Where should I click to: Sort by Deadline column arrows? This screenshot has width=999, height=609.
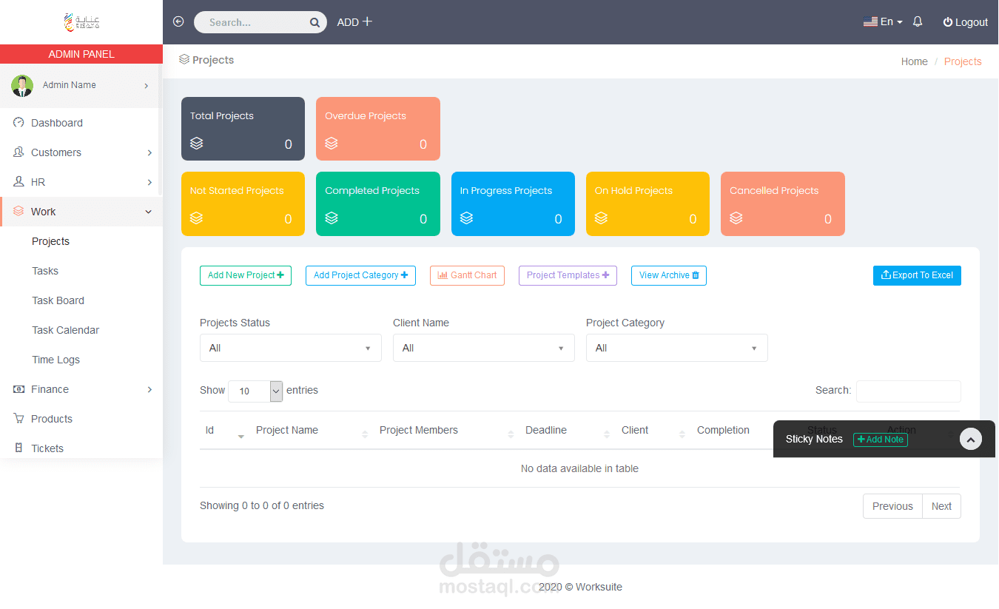(607, 434)
